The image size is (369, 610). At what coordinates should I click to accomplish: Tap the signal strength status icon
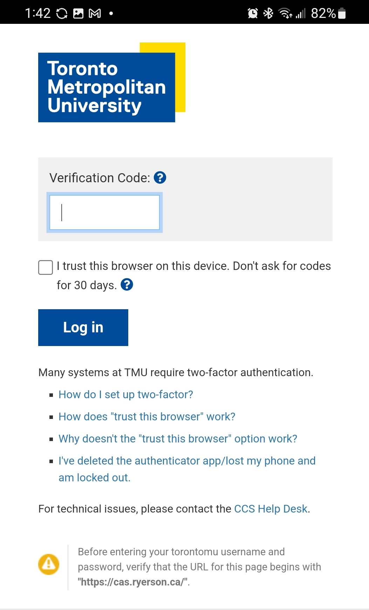(301, 13)
